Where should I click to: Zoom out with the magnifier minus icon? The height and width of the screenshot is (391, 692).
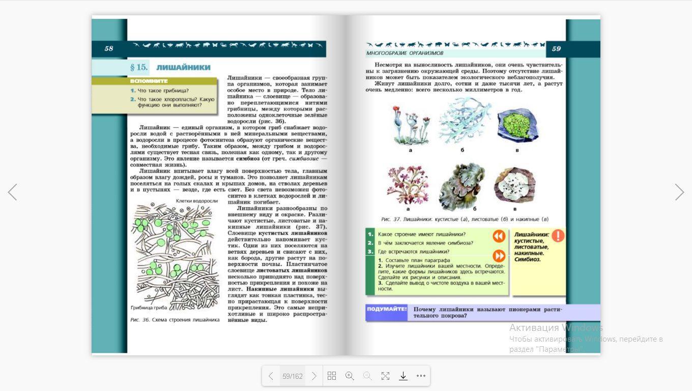tap(367, 376)
